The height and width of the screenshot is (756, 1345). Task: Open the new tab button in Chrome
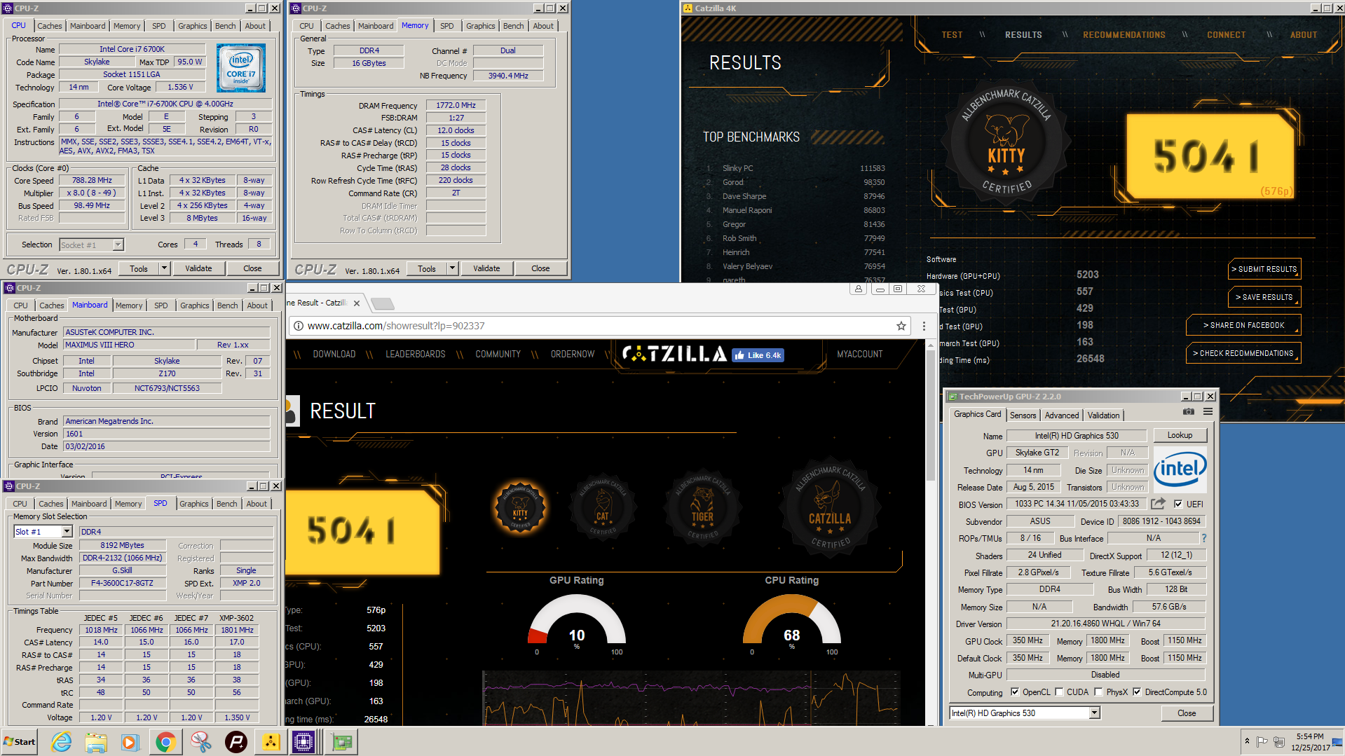coord(382,303)
